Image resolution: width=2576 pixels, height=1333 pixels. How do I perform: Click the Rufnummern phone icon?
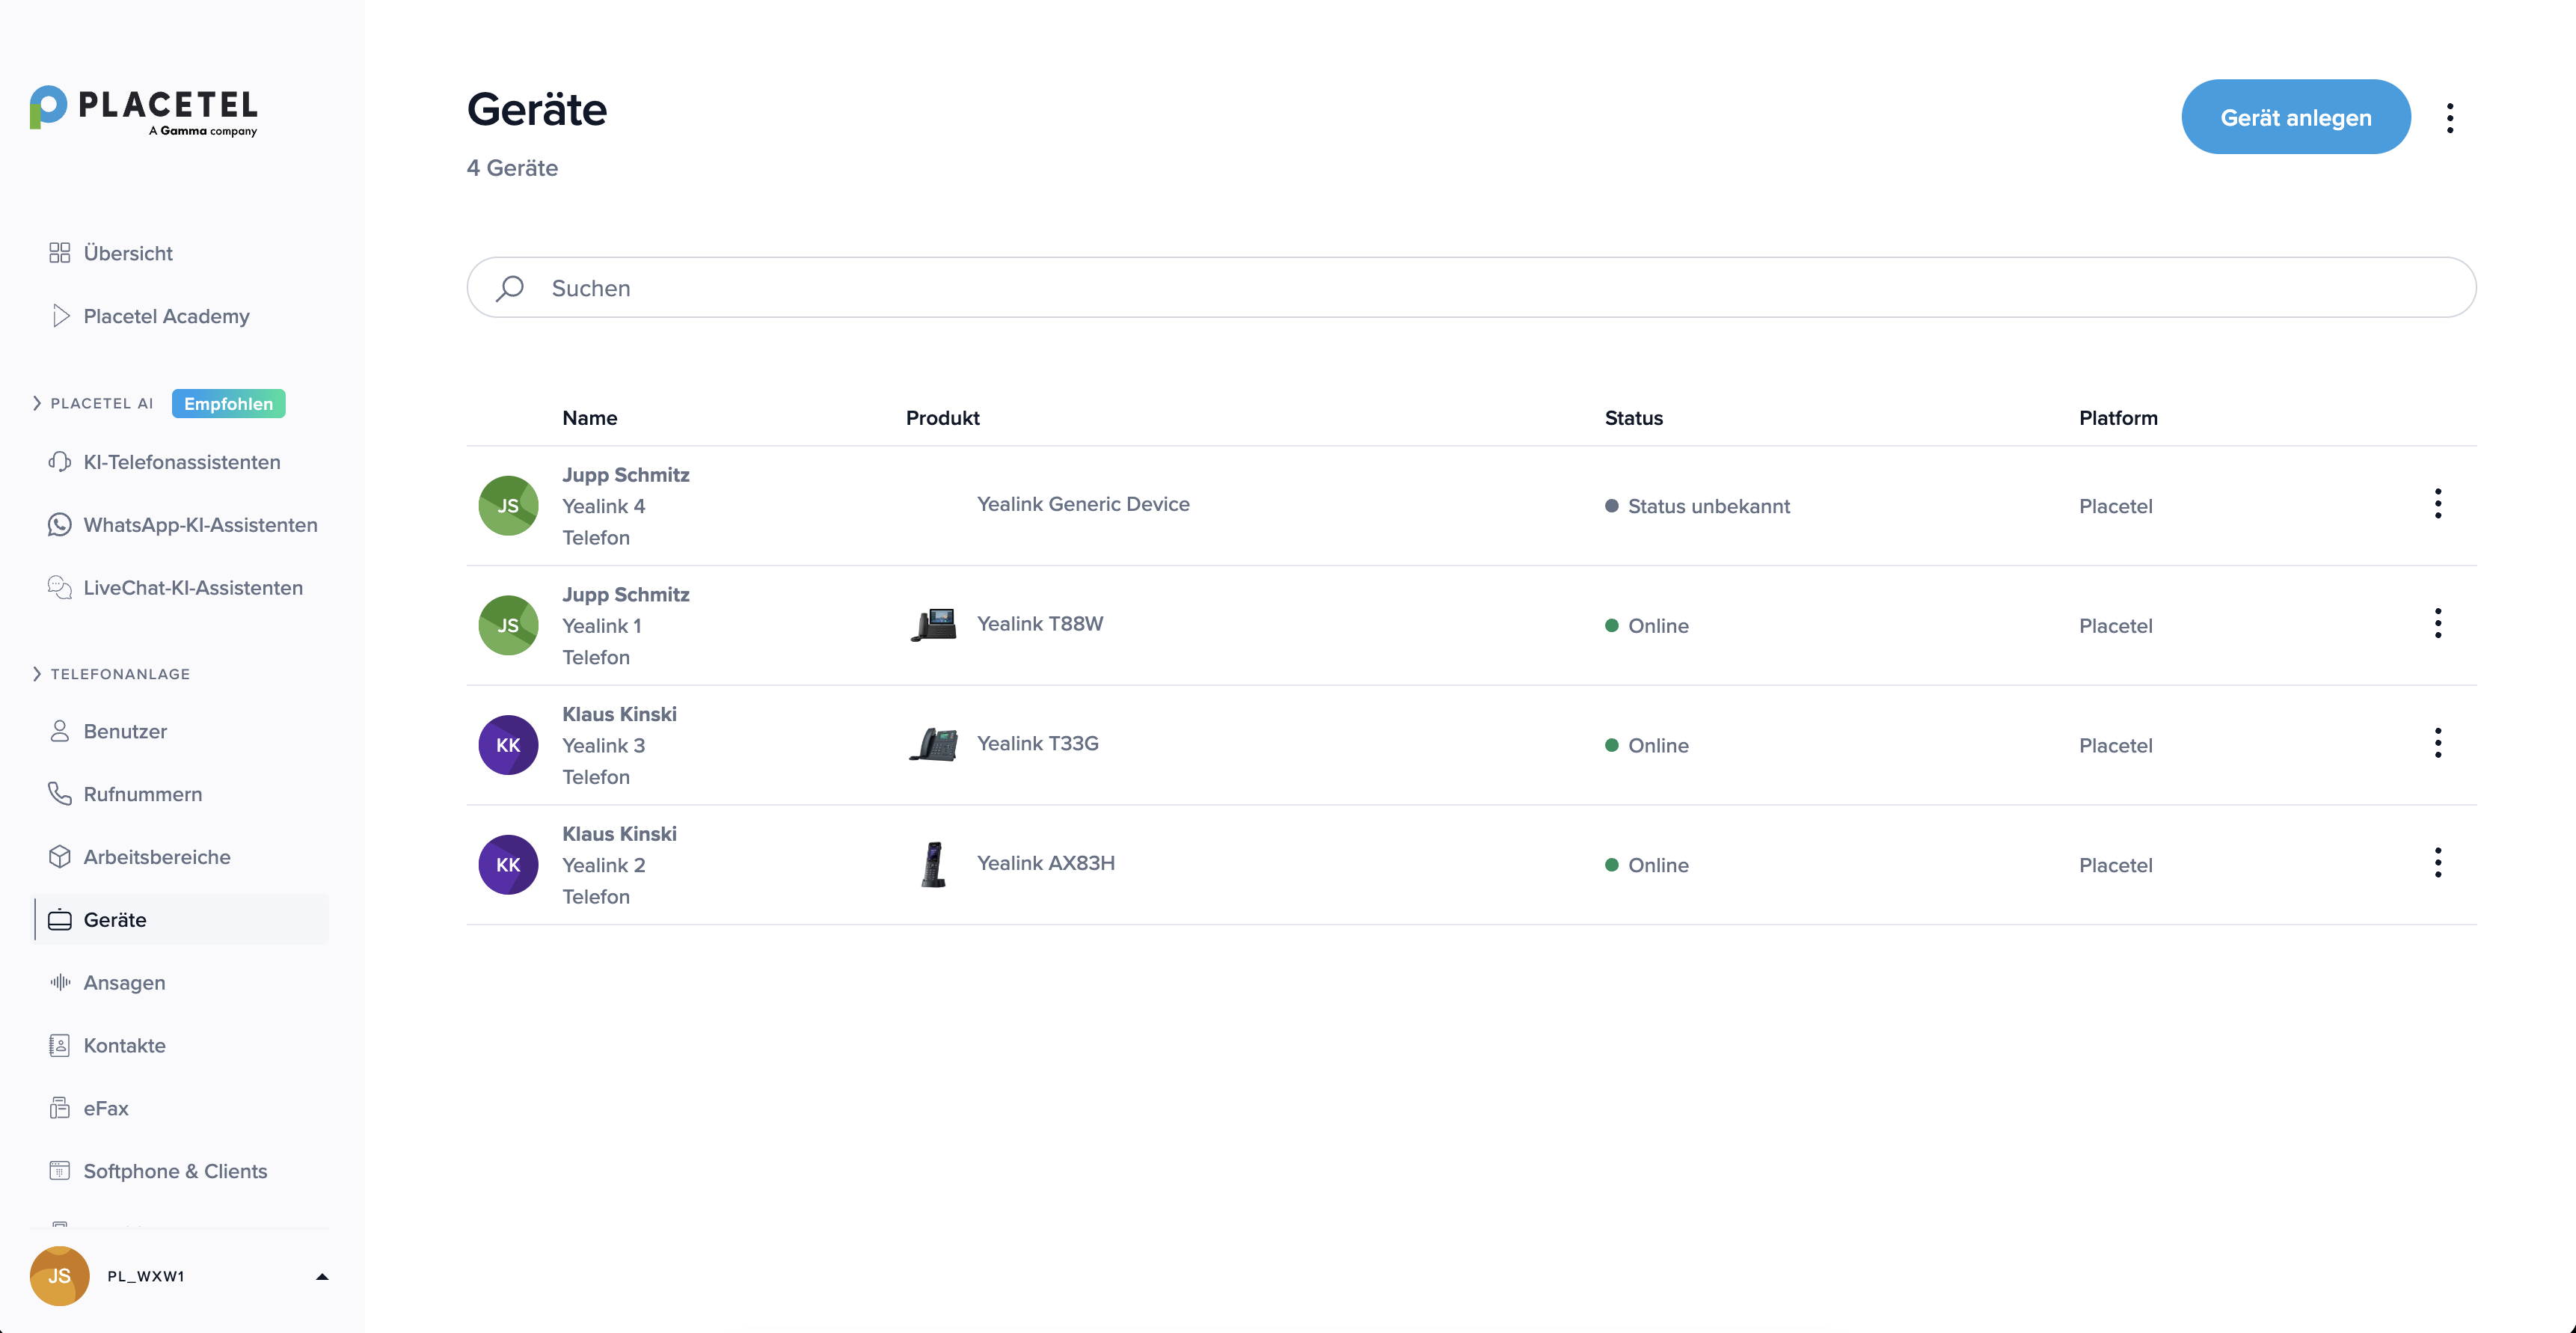60,794
